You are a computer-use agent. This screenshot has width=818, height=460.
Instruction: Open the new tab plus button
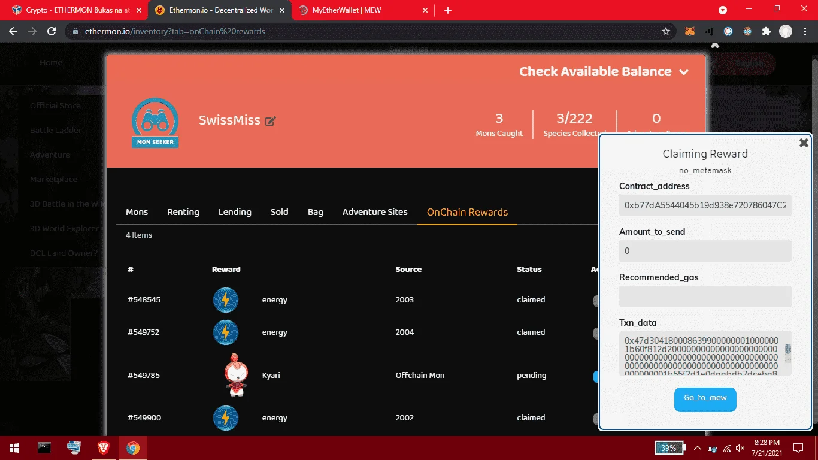point(448,10)
